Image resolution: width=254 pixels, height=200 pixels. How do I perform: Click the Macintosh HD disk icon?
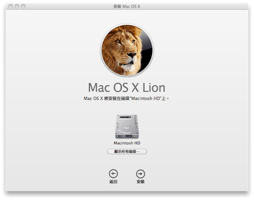tap(127, 126)
